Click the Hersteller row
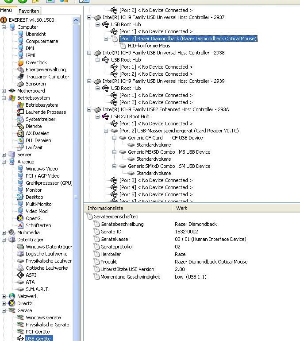 tap(192, 254)
